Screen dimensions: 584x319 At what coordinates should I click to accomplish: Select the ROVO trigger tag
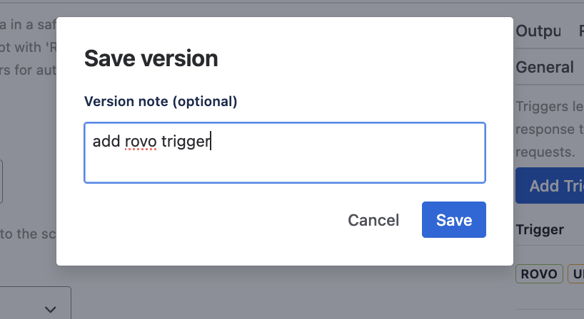[539, 274]
